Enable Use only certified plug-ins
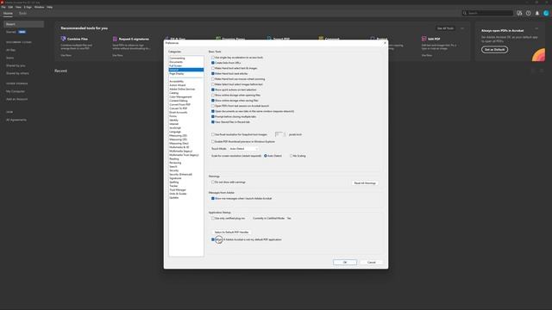This screenshot has height=310, width=552. [x=213, y=218]
